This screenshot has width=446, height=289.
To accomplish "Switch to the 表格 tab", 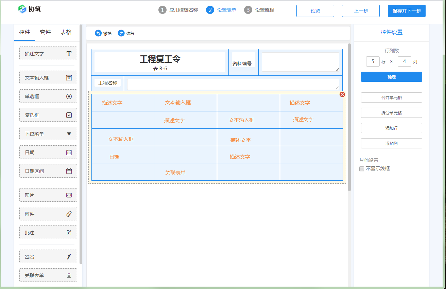I will coord(66,32).
